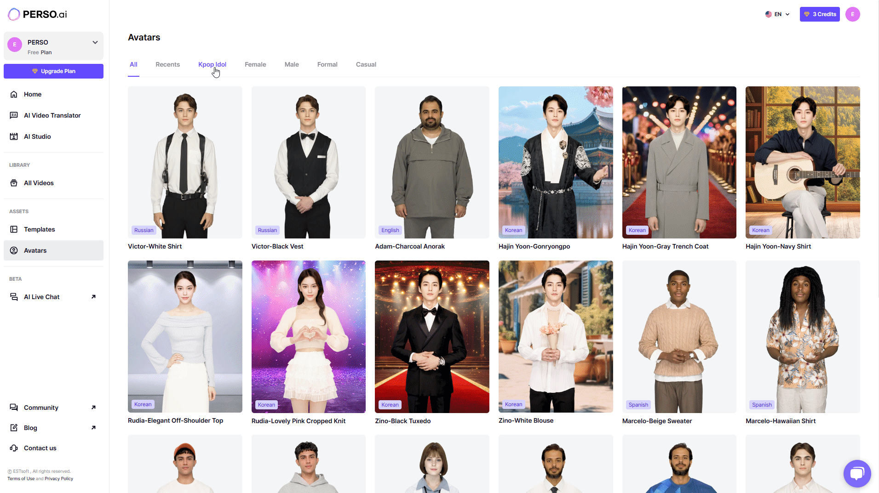
Task: Open AI Live Chat icon
Action: click(14, 297)
